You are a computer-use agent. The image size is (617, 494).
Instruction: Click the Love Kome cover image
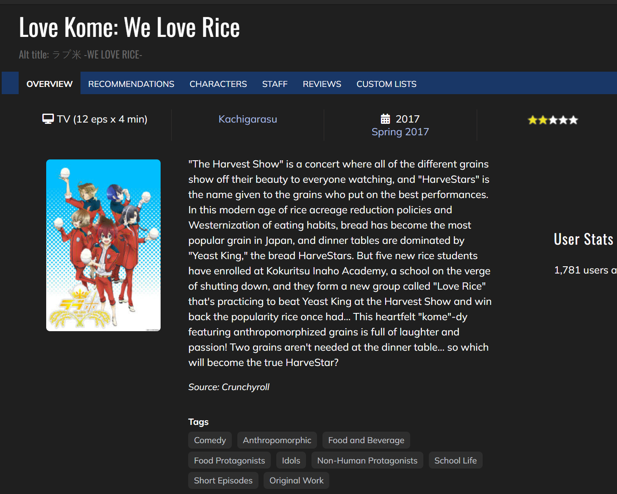pos(103,245)
